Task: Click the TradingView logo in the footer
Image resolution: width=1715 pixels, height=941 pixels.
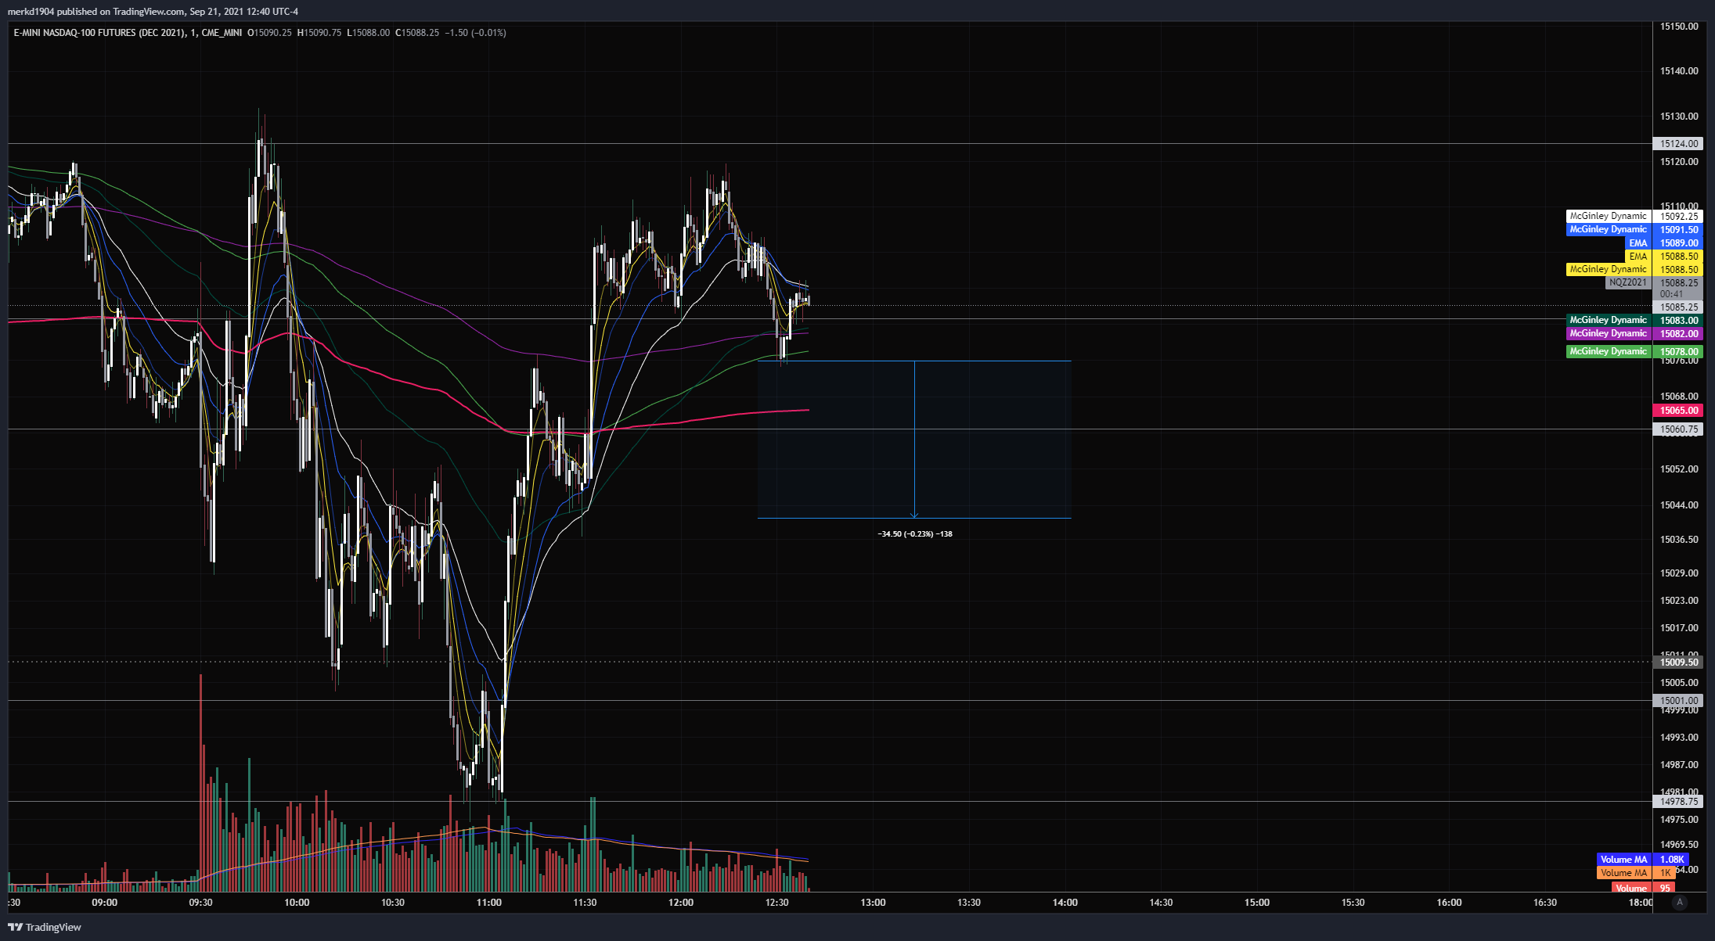Action: tap(45, 927)
